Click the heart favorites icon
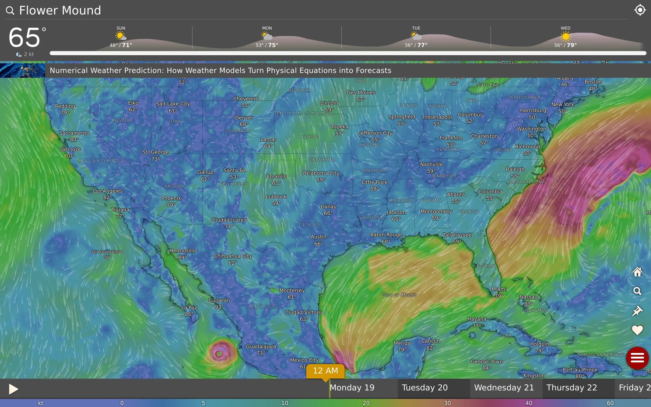The image size is (651, 407). 637,330
